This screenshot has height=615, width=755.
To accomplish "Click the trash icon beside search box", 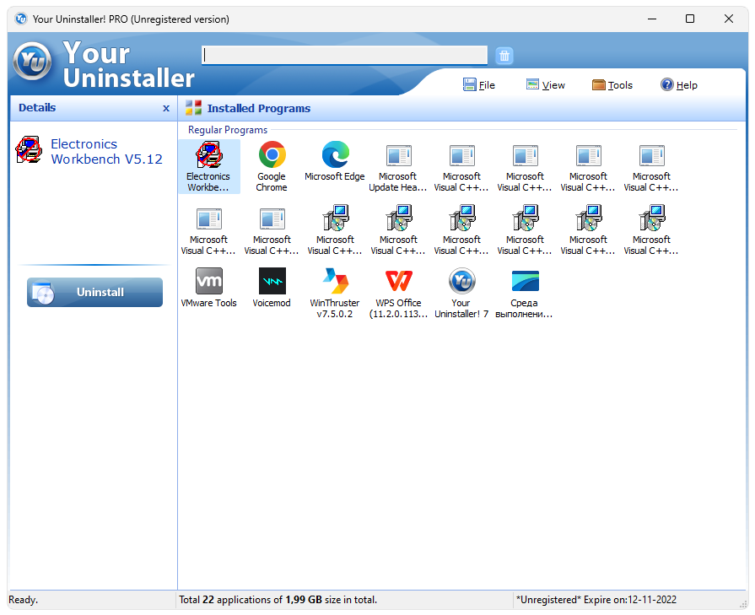I will click(504, 56).
